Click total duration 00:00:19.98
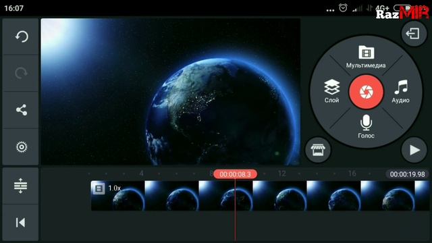Image resolution: width=432 pixels, height=243 pixels. point(407,174)
